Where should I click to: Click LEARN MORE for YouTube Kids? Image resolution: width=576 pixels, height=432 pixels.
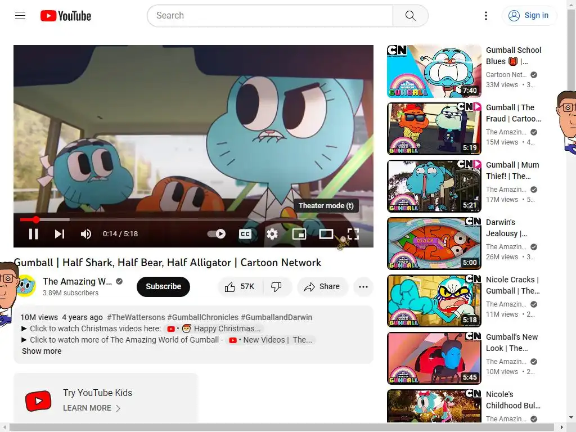tap(92, 408)
